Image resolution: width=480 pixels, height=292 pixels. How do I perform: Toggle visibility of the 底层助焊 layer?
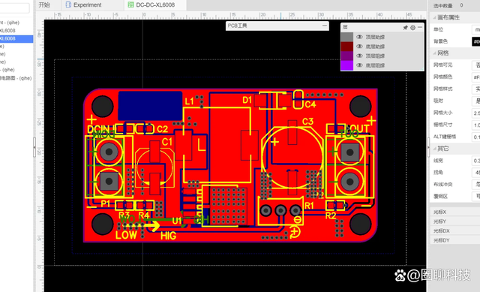click(x=359, y=47)
